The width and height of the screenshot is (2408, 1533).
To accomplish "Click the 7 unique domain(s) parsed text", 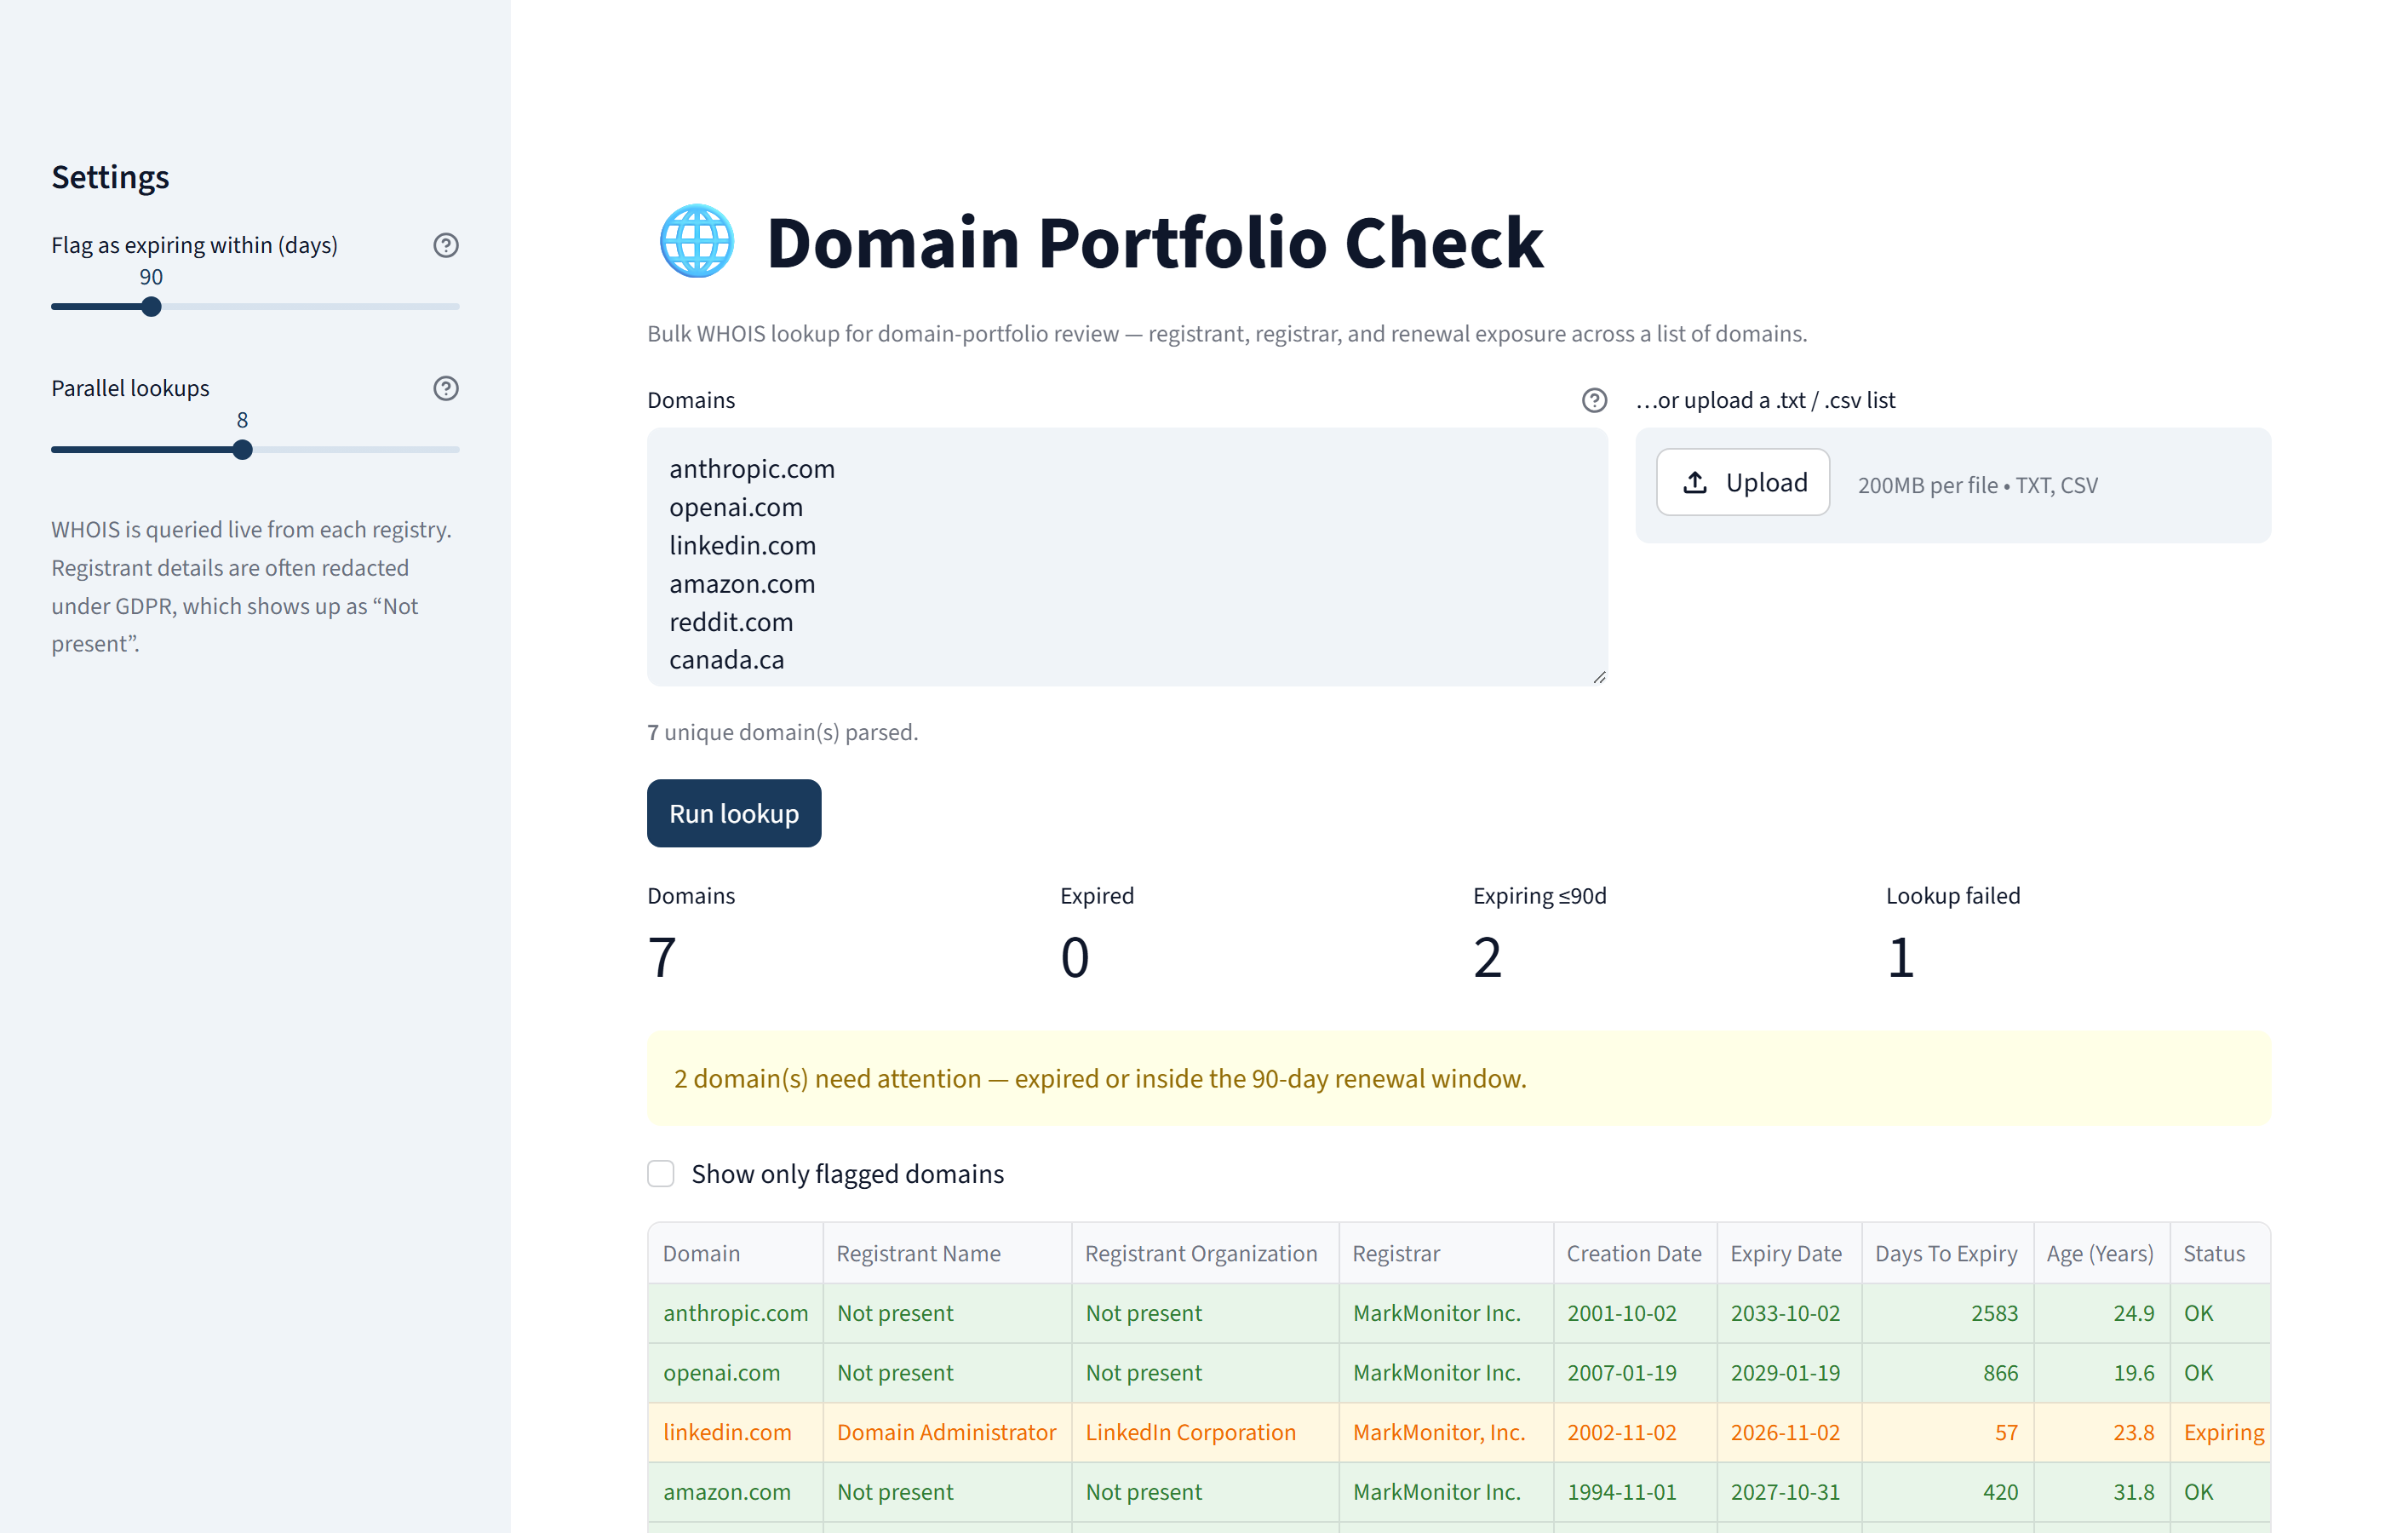I will 782,732.
